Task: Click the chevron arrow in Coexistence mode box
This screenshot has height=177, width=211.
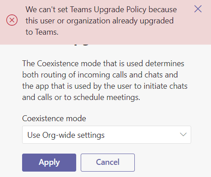Action: pos(183,134)
